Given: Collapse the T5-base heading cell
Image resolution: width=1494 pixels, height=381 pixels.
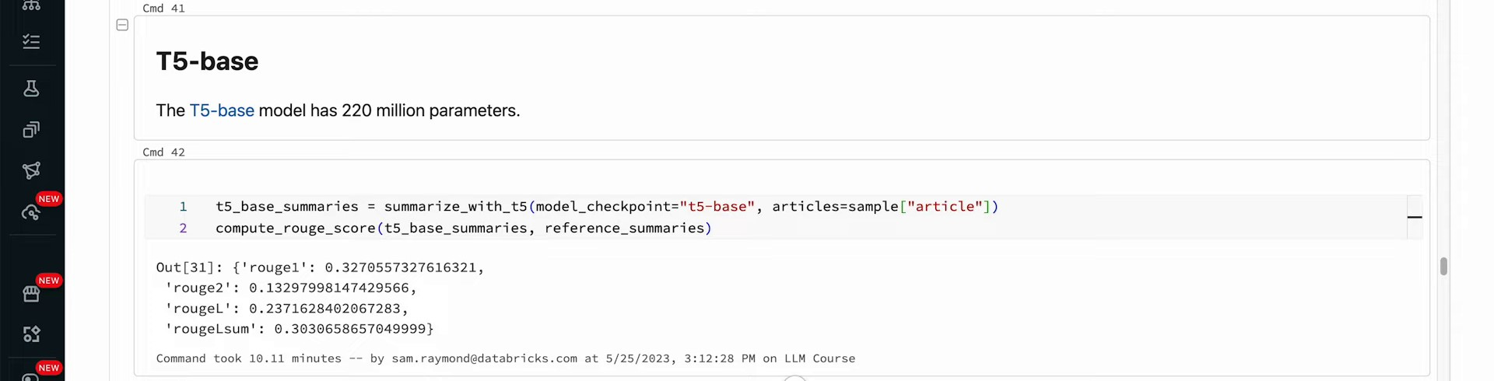Looking at the screenshot, I should click(122, 25).
